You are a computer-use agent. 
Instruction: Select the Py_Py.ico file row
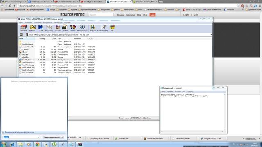click(x=57, y=49)
